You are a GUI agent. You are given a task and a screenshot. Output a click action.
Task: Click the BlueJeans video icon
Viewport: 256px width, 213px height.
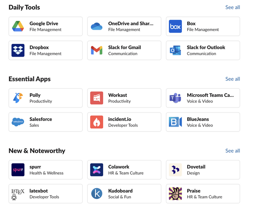point(175,122)
